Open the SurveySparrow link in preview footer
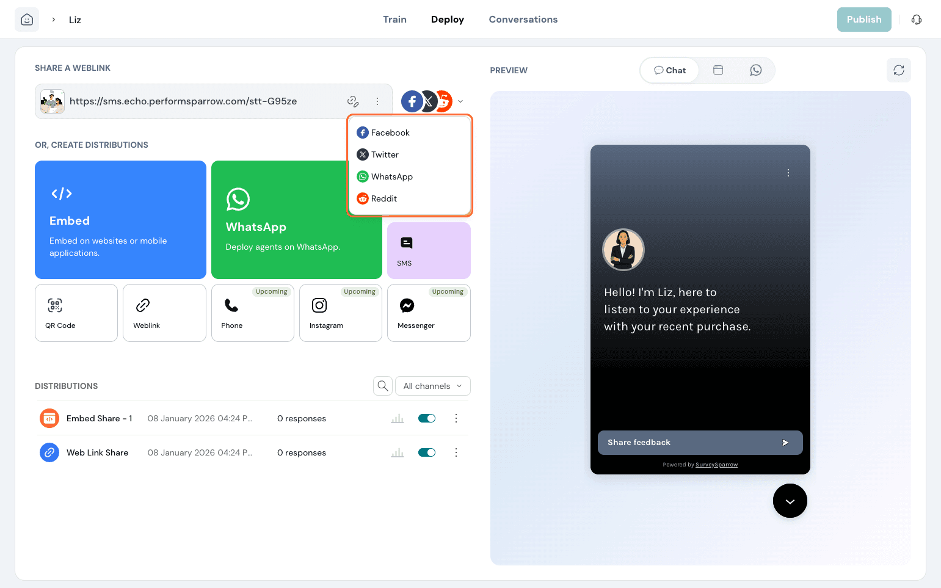Viewport: 941px width, 588px height. pos(716,465)
